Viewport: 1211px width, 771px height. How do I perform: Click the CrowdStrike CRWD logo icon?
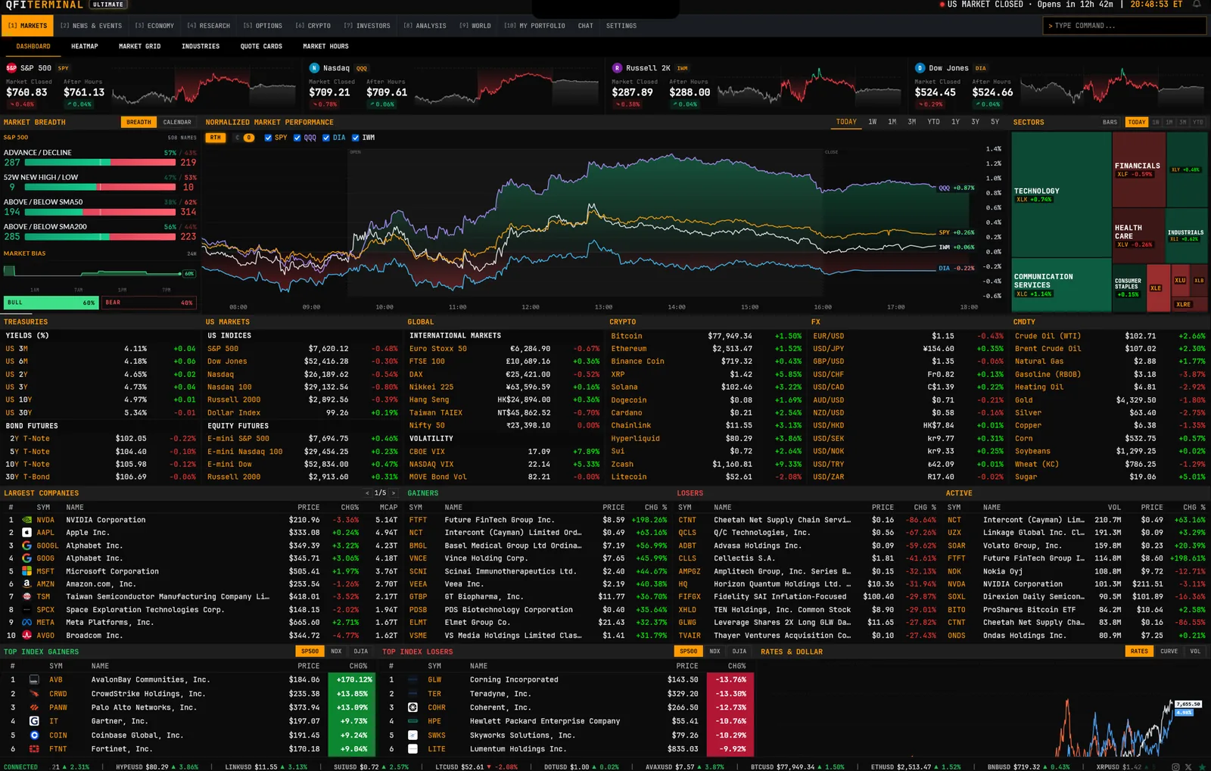click(x=34, y=694)
